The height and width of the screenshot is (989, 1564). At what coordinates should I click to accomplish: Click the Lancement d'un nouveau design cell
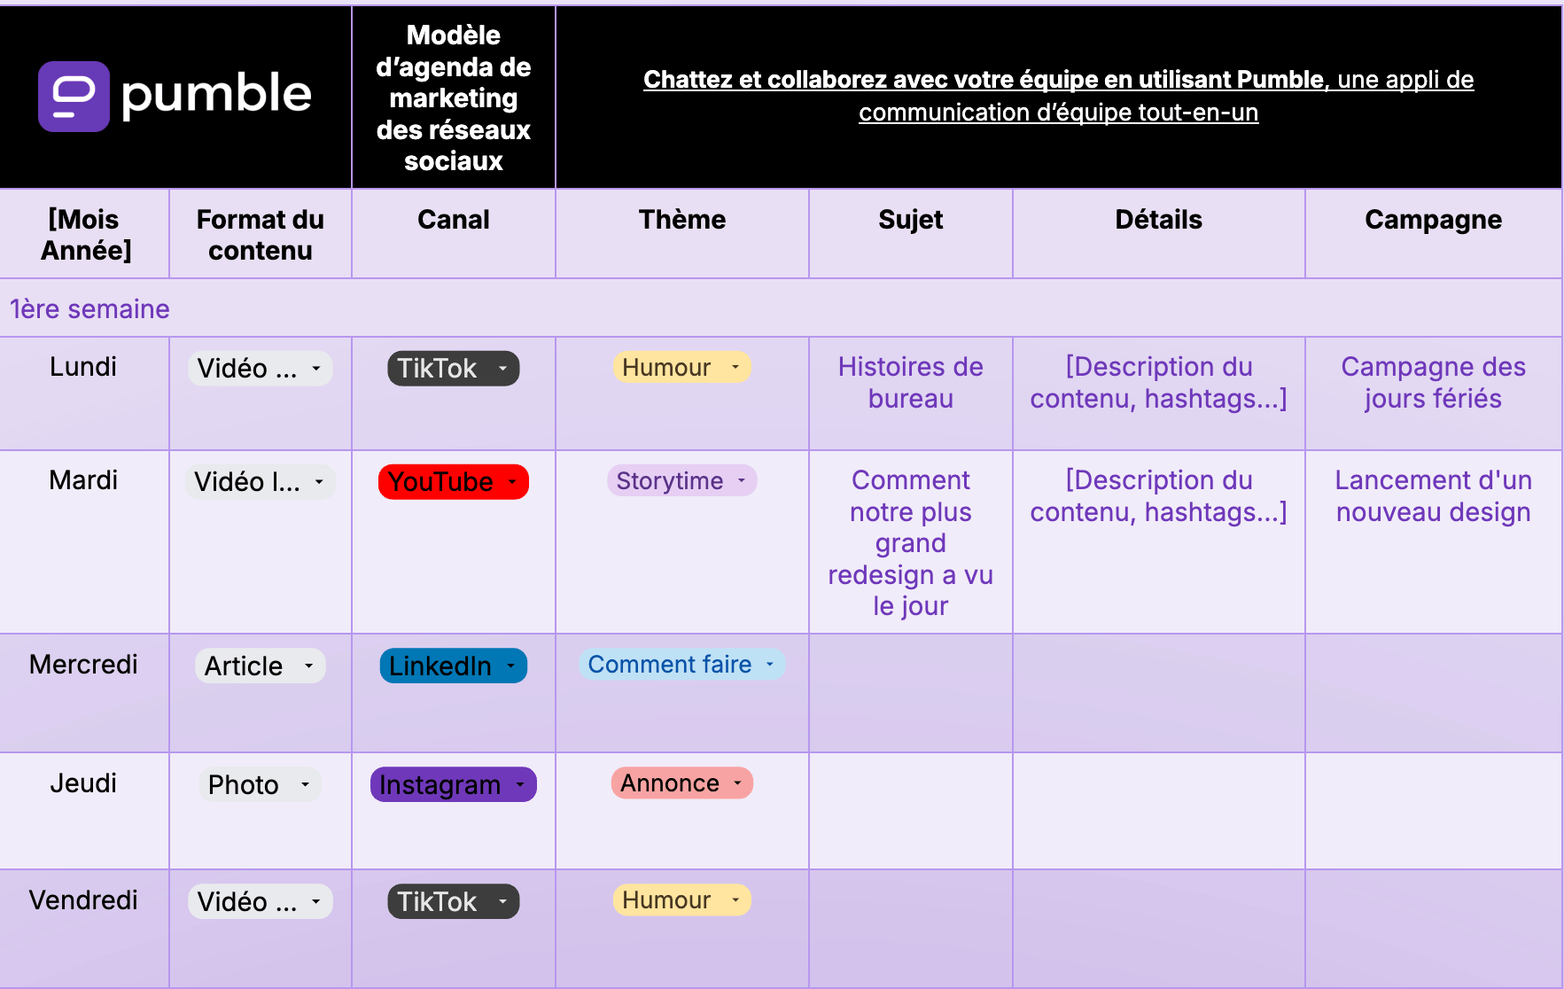tap(1433, 496)
